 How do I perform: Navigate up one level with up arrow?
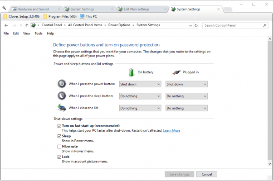27,25
